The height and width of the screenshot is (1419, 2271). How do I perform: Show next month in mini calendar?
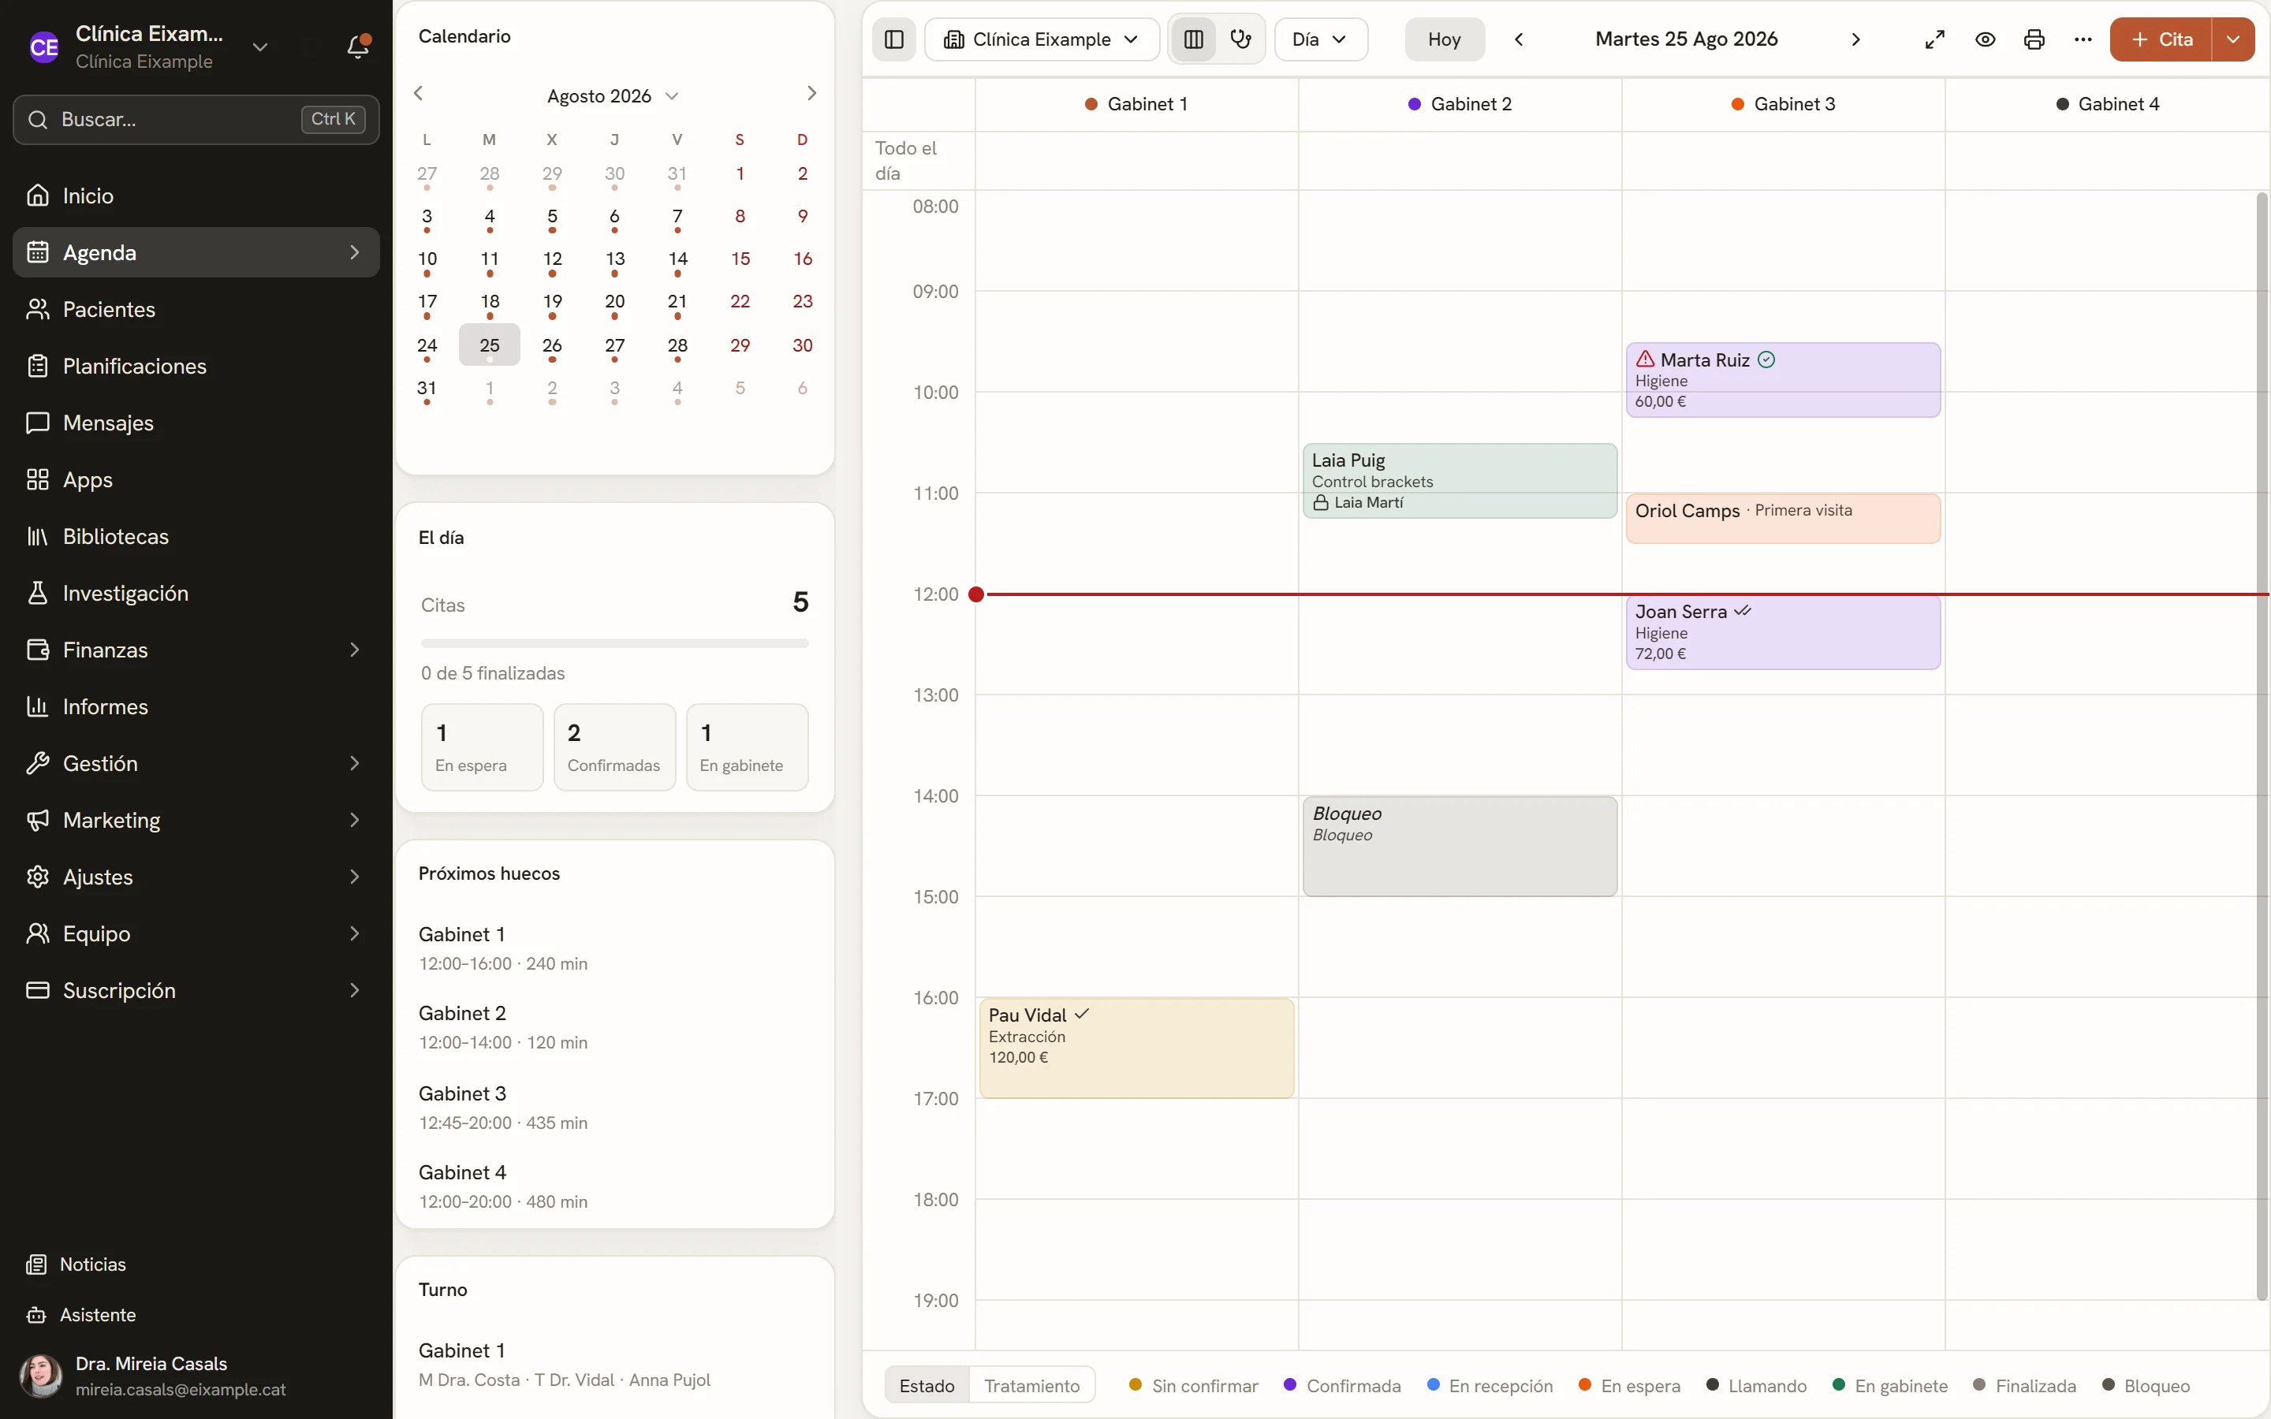tap(811, 93)
